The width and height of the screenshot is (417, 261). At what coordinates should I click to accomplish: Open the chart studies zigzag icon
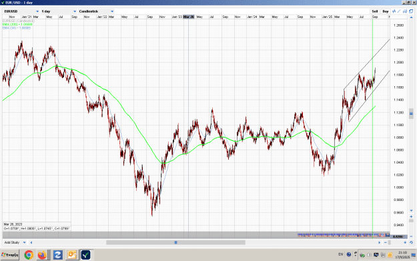click(x=394, y=11)
